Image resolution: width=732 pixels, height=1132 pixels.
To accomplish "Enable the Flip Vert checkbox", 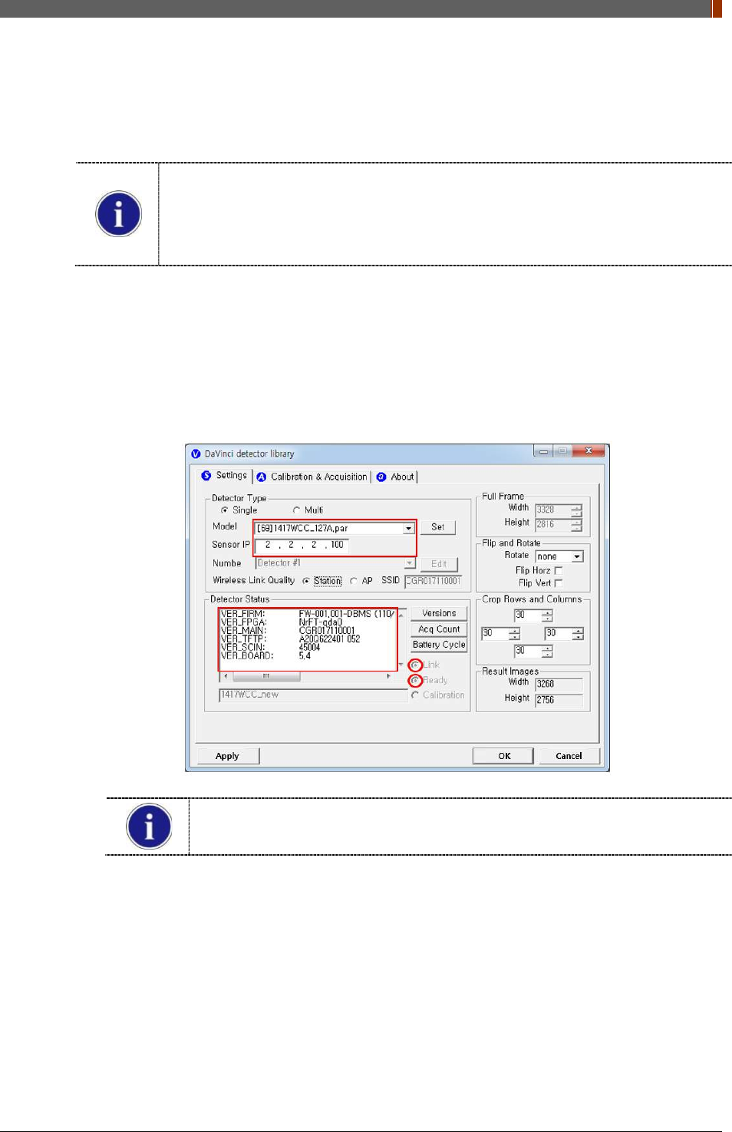I will pos(558,584).
